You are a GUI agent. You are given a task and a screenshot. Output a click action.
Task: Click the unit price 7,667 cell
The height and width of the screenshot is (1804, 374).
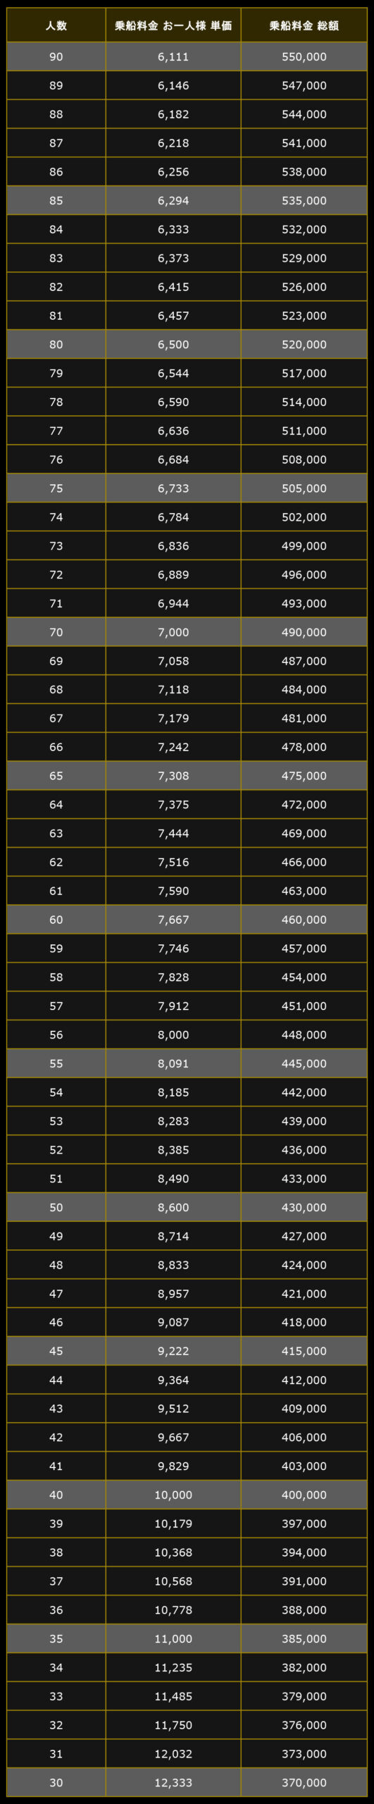click(173, 920)
